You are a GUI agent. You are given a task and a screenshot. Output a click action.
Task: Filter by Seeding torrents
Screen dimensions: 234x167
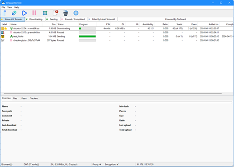pos(53,19)
